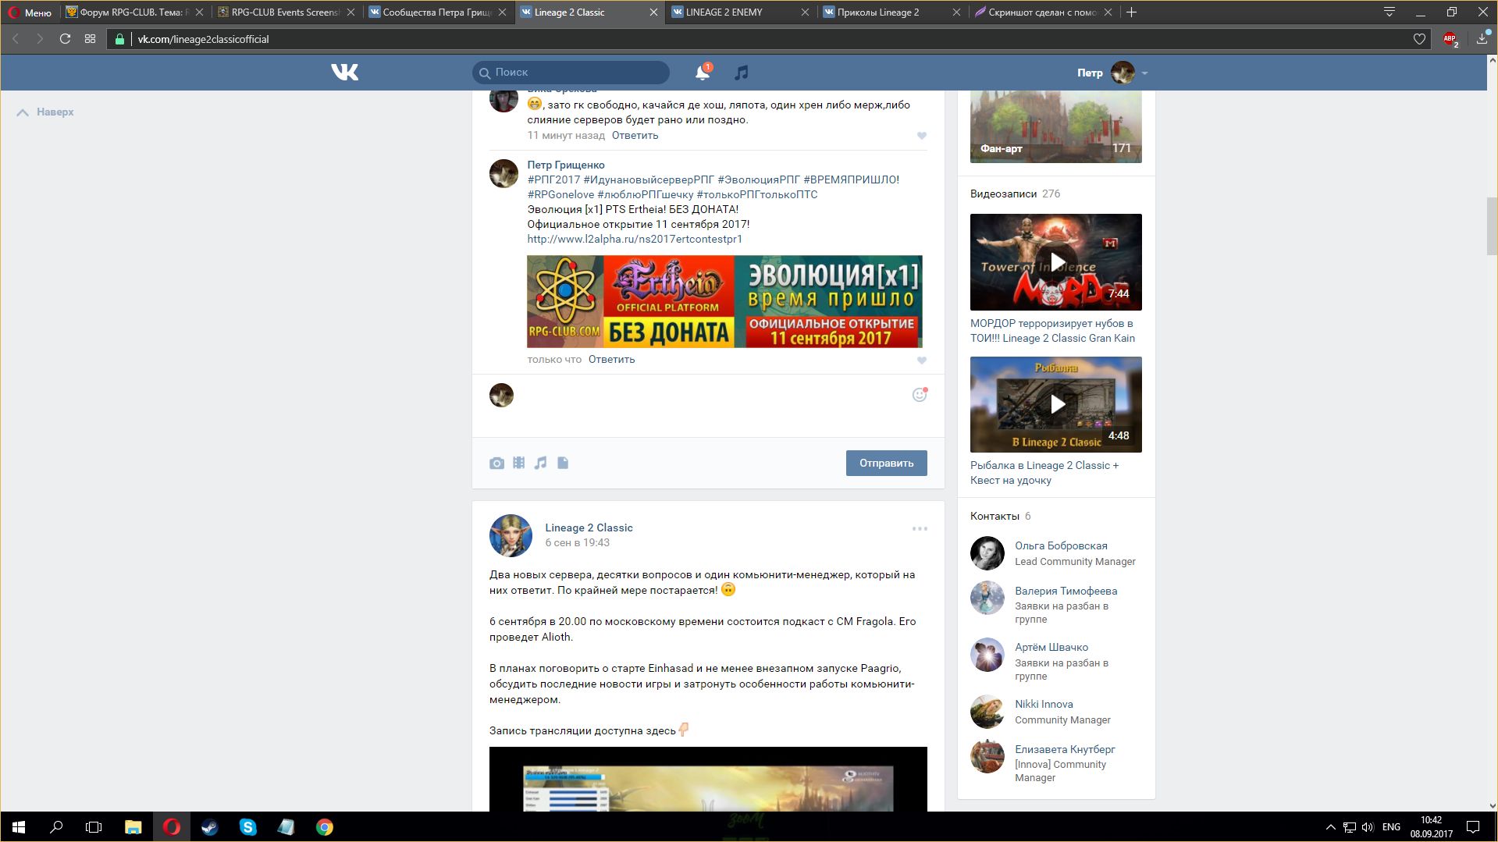
Task: Click Ответить under Петр Грищенко's comment
Action: 611,360
